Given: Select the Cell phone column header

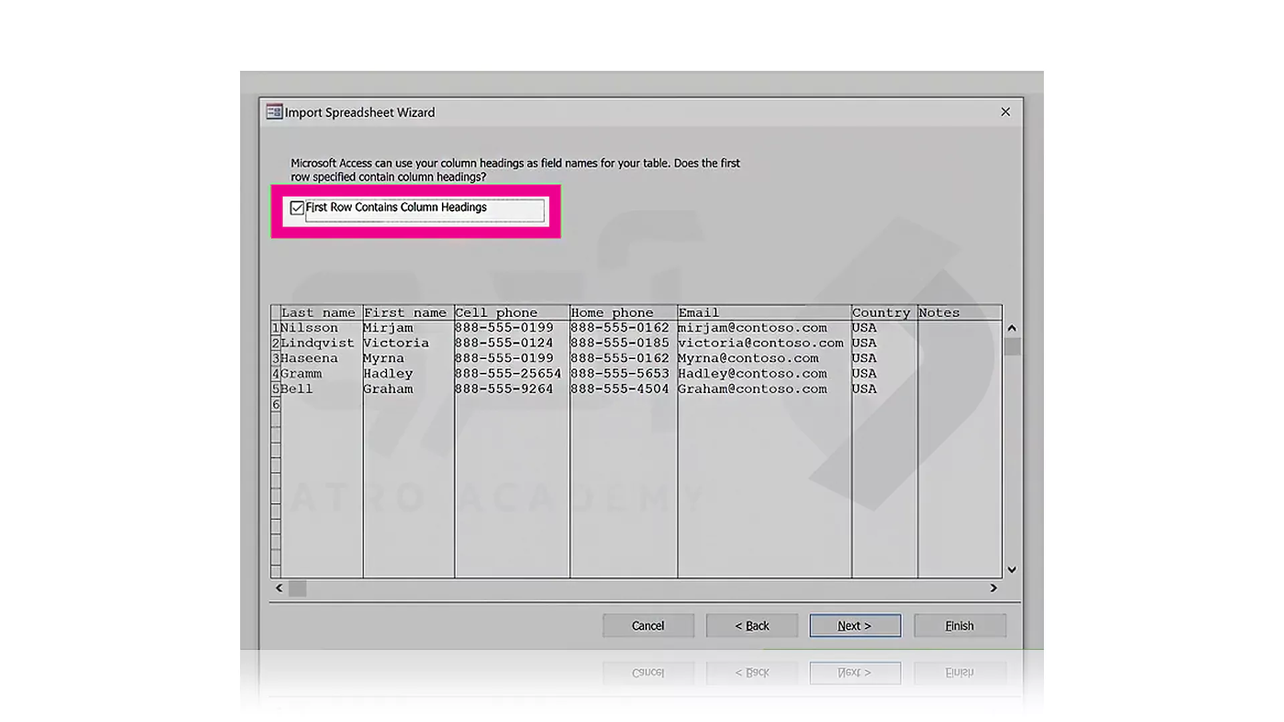Looking at the screenshot, I should point(512,313).
